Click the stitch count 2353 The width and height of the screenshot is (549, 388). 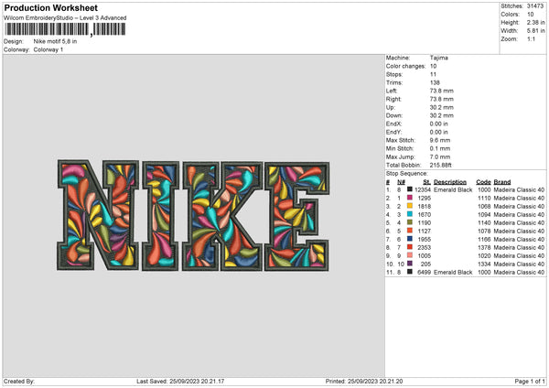pyautogui.click(x=424, y=248)
